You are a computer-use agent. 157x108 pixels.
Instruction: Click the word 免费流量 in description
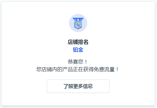pos(104,69)
